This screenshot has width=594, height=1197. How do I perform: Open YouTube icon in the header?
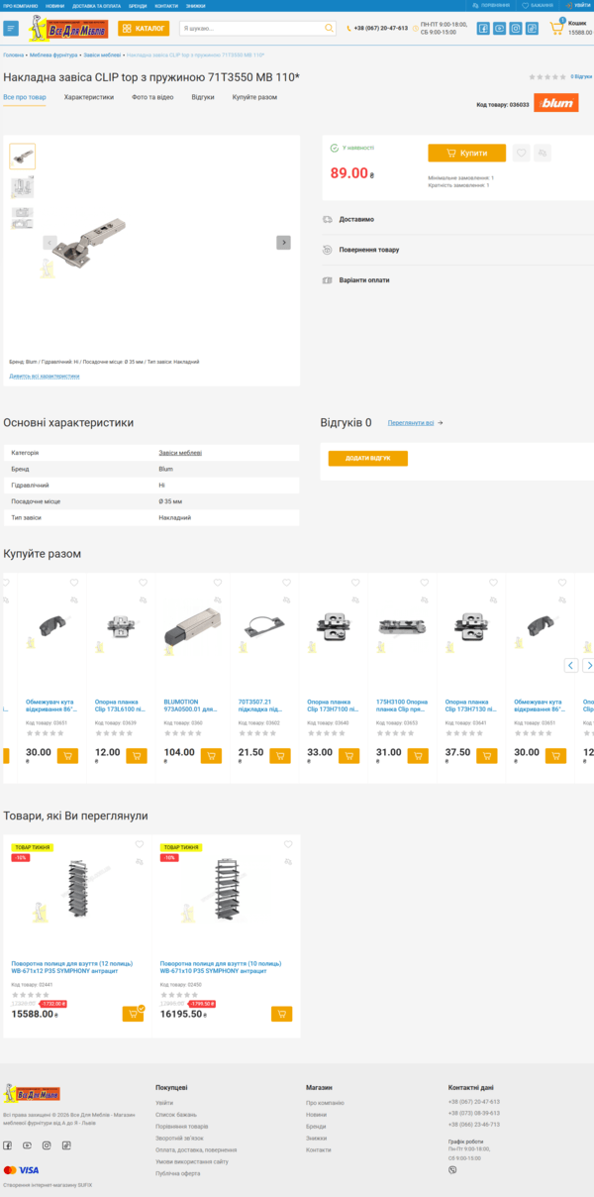point(500,29)
